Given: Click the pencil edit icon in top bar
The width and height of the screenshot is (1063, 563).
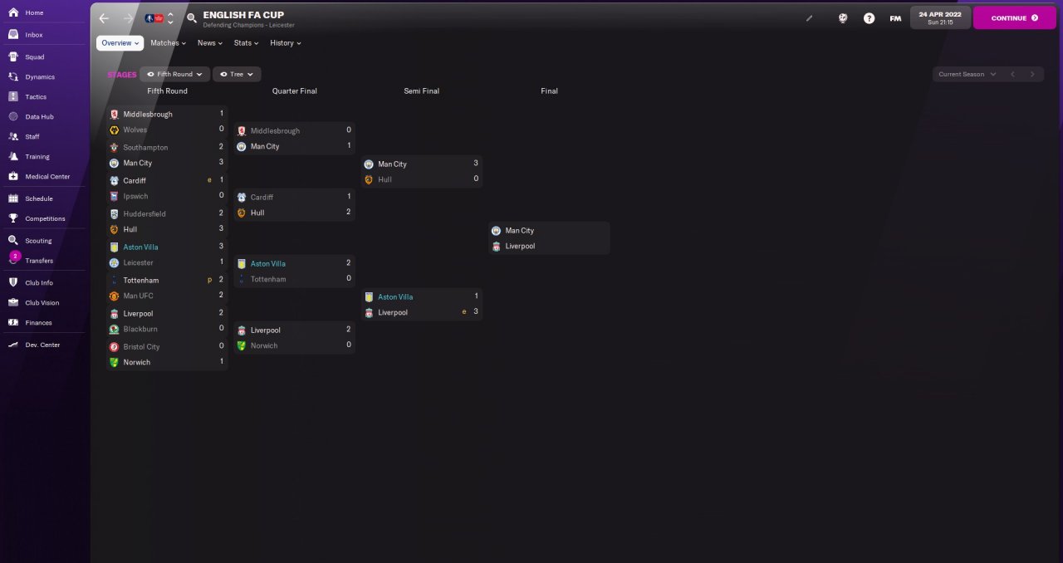Looking at the screenshot, I should [x=810, y=17].
